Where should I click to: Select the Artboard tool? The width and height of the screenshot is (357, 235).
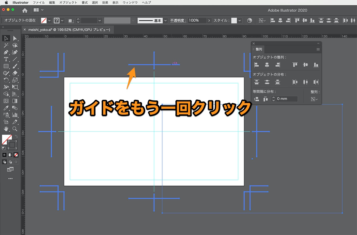[6, 122]
